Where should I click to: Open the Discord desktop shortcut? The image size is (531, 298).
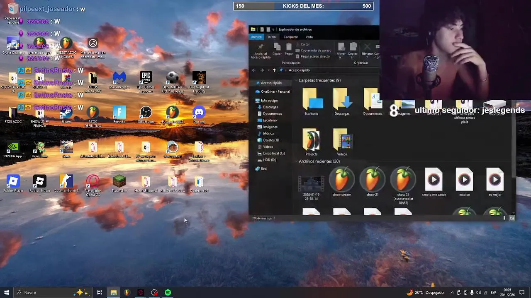point(199,115)
